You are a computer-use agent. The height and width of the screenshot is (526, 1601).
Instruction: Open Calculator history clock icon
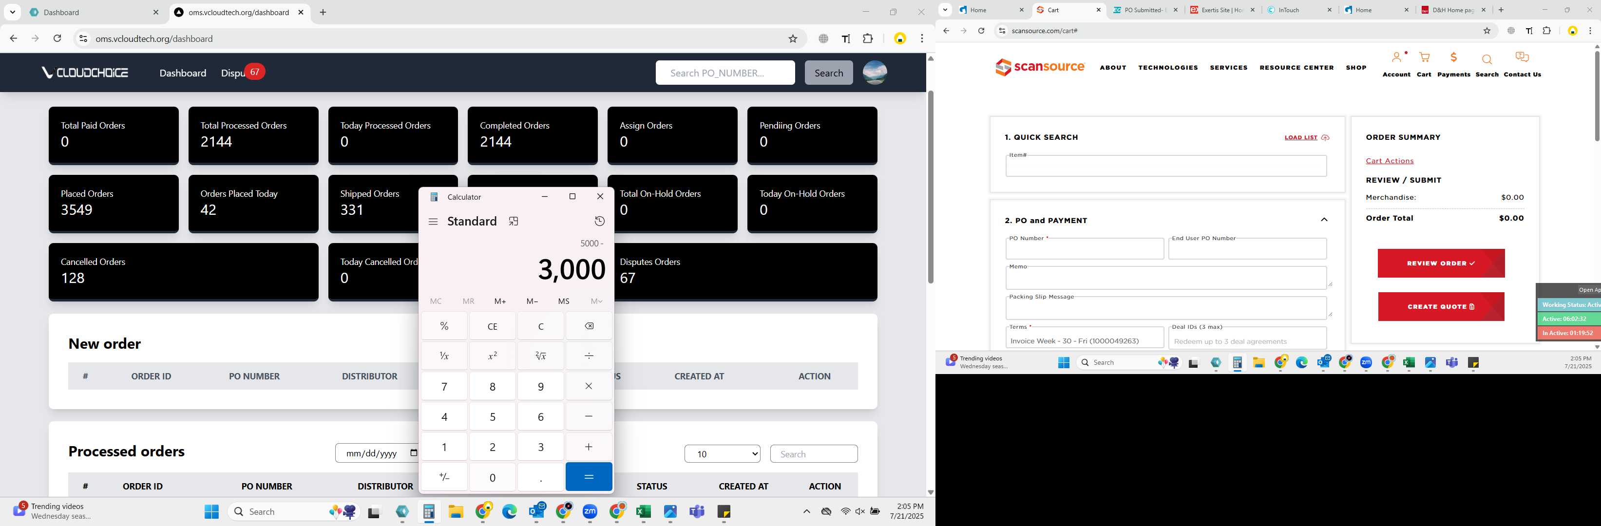point(599,222)
